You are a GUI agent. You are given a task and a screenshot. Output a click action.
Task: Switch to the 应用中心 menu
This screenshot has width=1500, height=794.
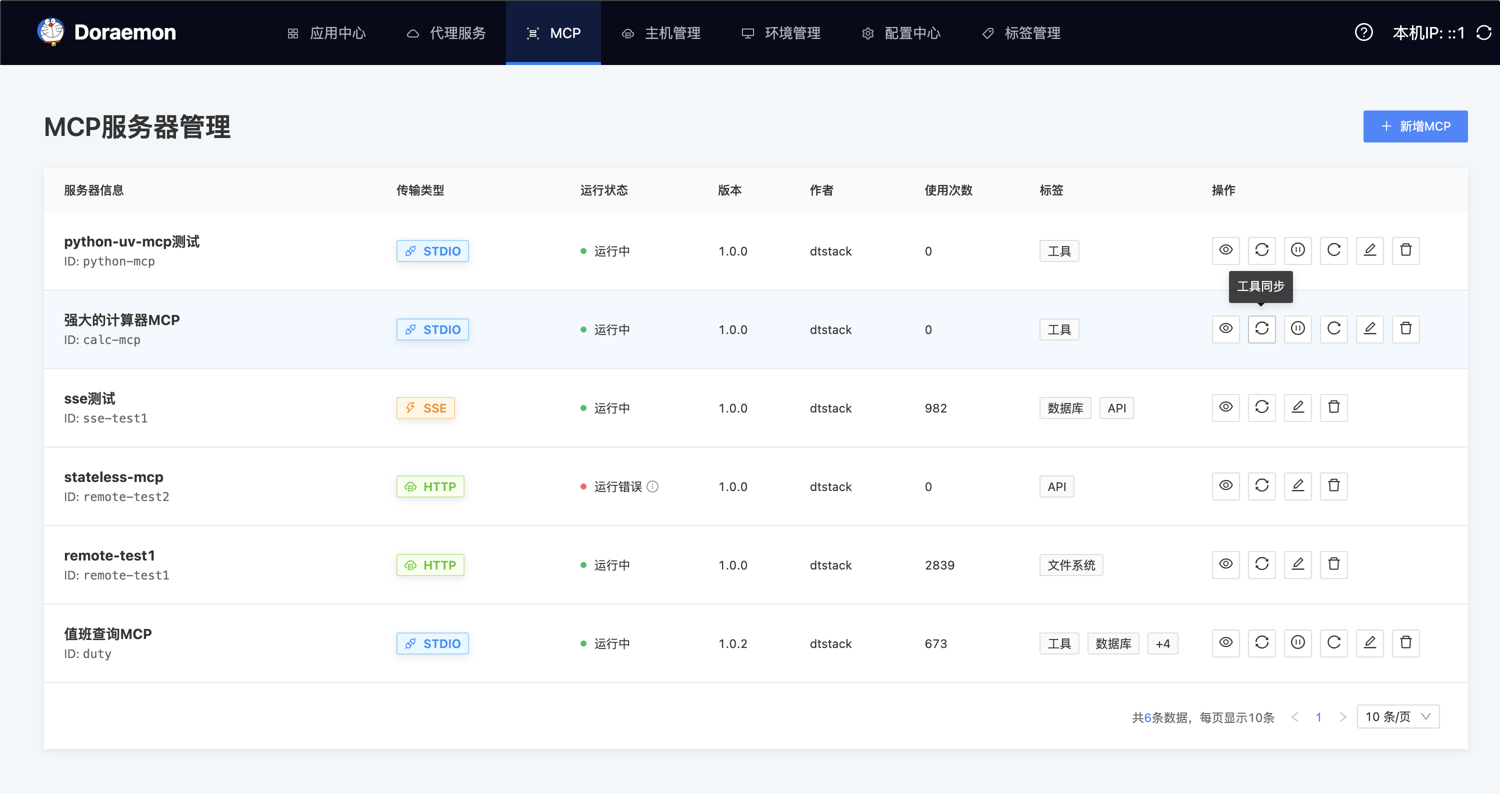click(326, 32)
